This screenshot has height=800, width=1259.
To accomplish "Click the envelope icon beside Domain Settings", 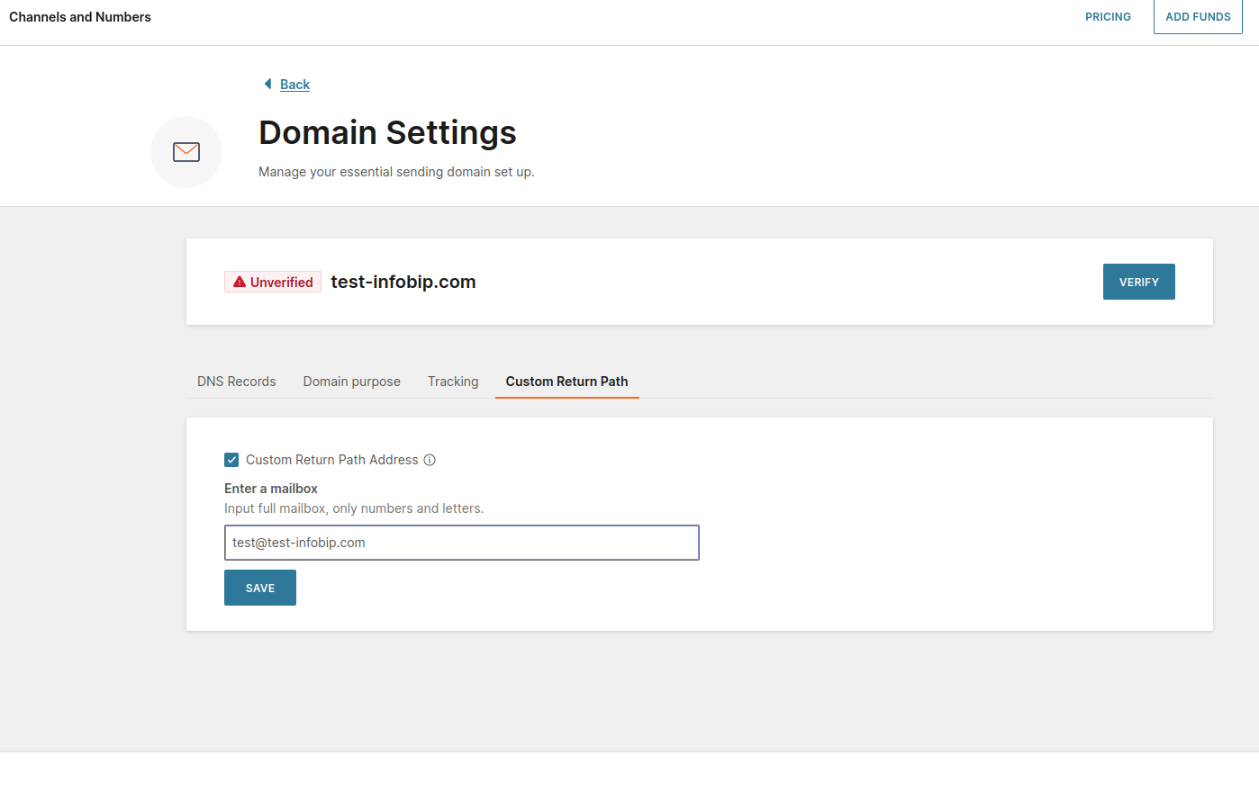I will 186,152.
